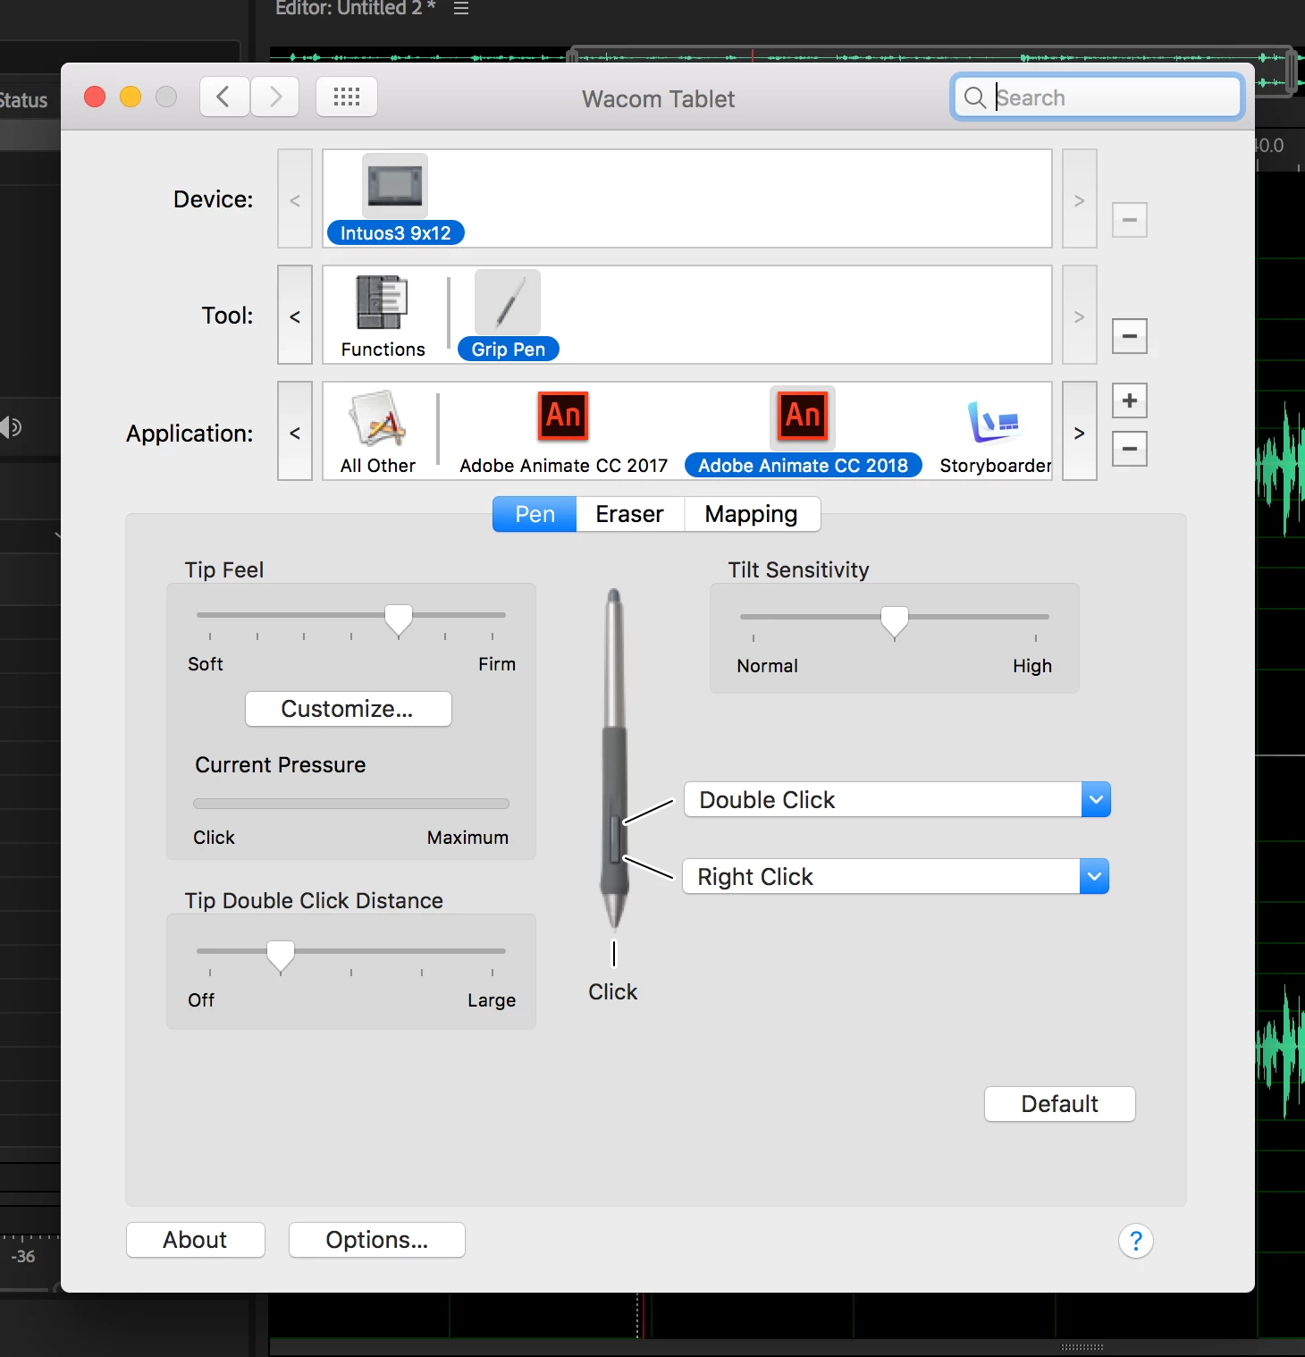
Task: Open the Functions tool settings
Action: [383, 316]
